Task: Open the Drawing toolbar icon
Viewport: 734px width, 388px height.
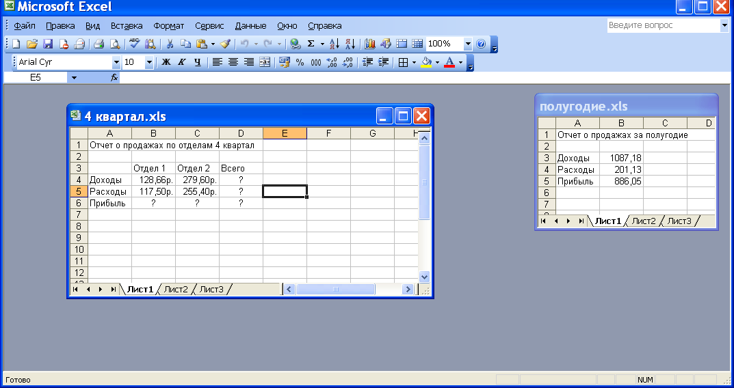Action: [x=386, y=44]
